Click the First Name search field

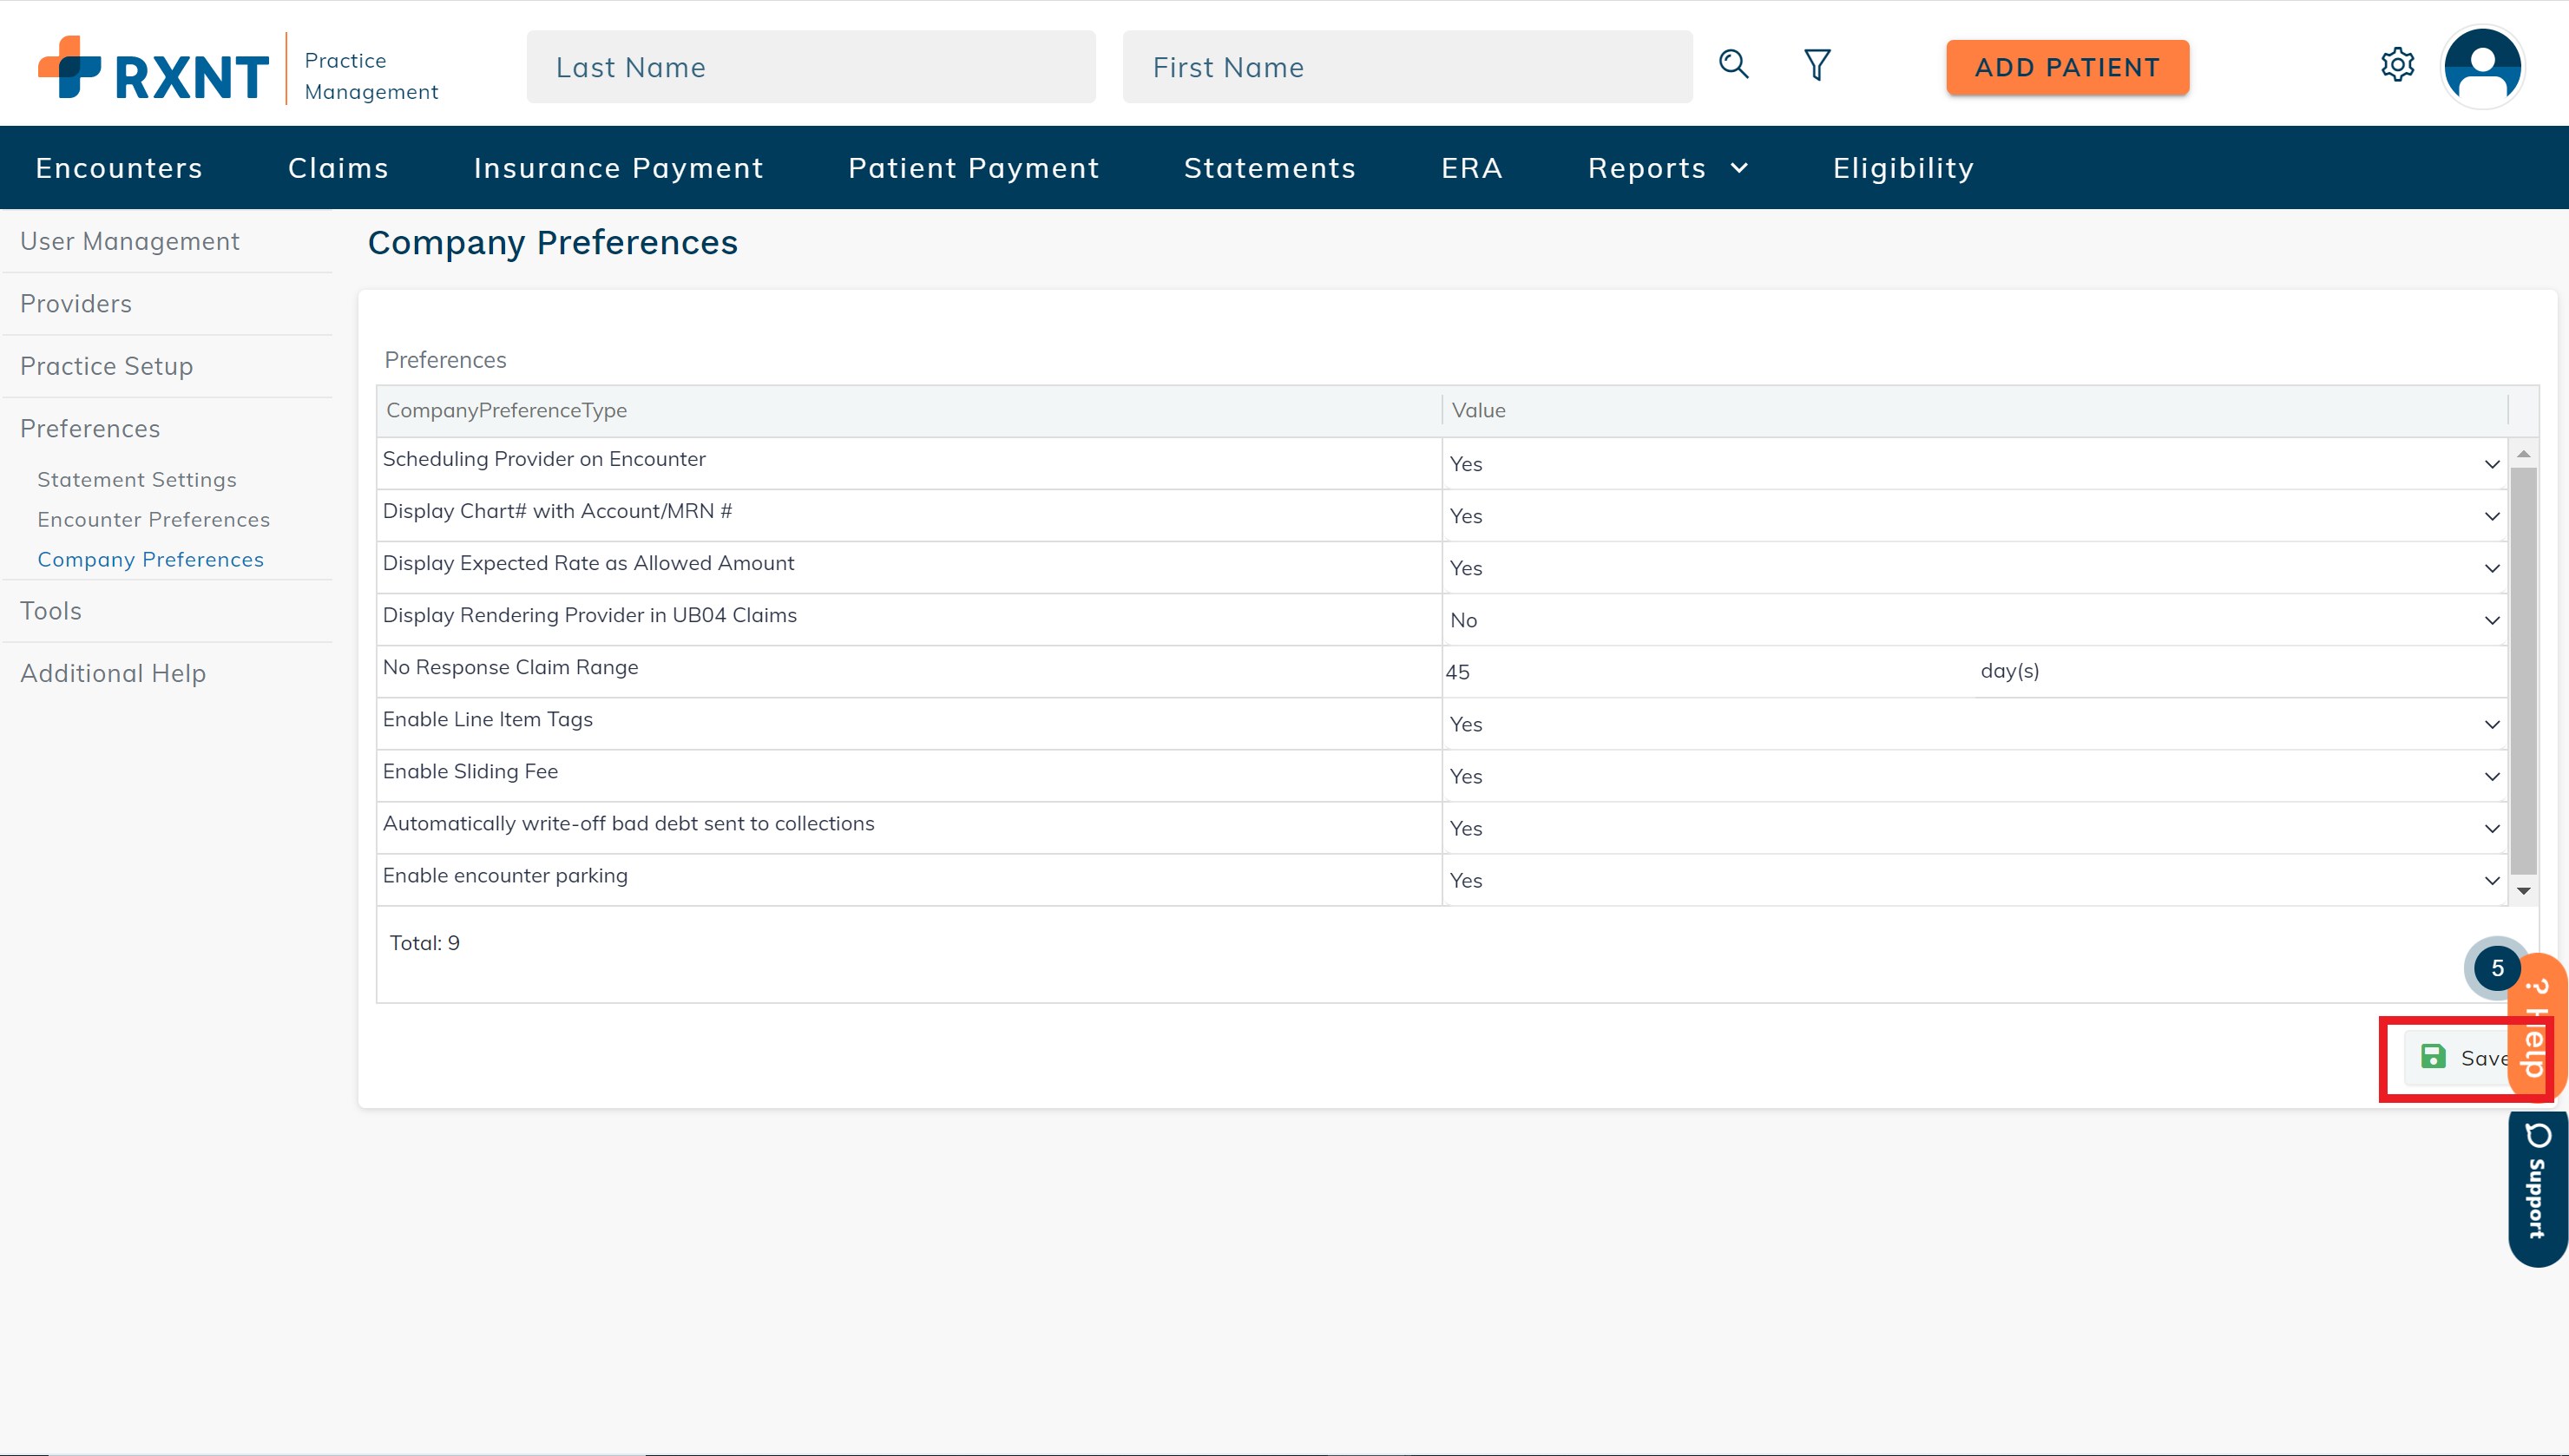1407,67
